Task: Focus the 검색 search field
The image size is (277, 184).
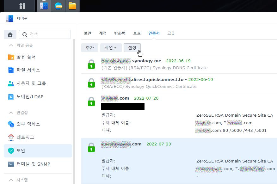Action: pyautogui.click(x=45, y=34)
